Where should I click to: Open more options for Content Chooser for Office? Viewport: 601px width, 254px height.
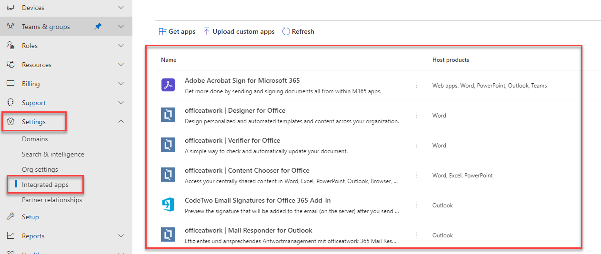click(x=416, y=175)
